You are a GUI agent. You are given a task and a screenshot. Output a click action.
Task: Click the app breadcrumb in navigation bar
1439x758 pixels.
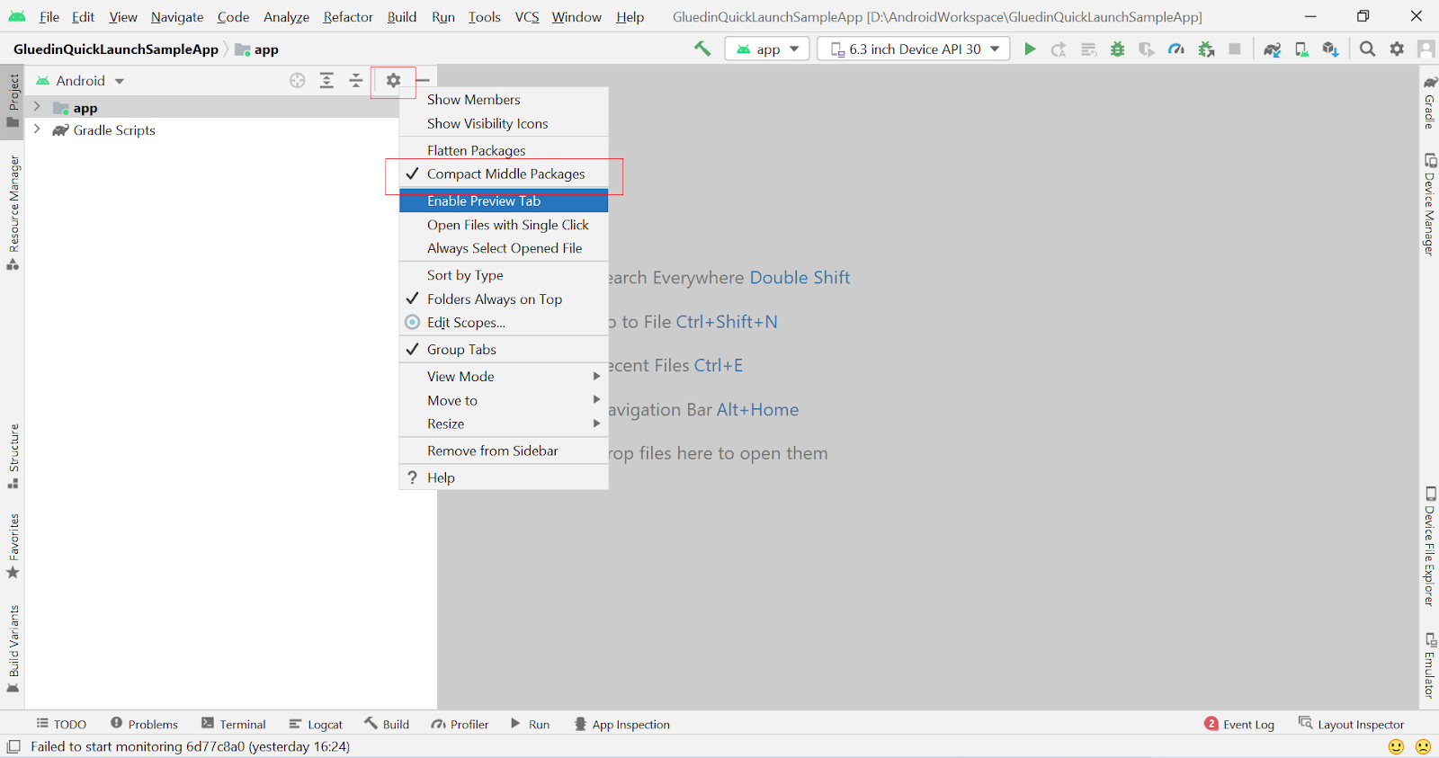[257, 49]
